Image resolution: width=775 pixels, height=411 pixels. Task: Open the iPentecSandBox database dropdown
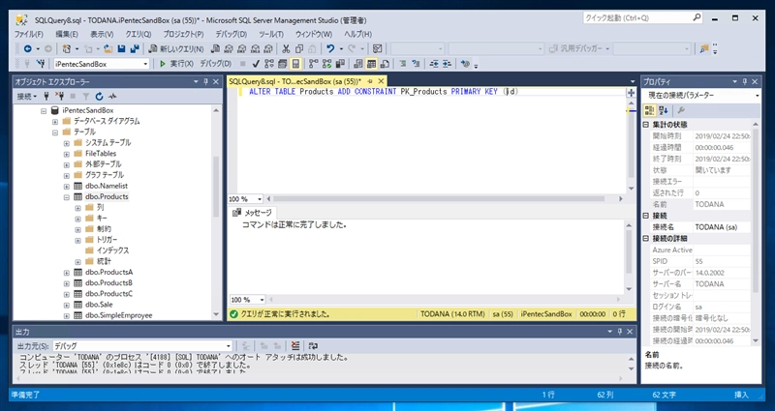[145, 64]
